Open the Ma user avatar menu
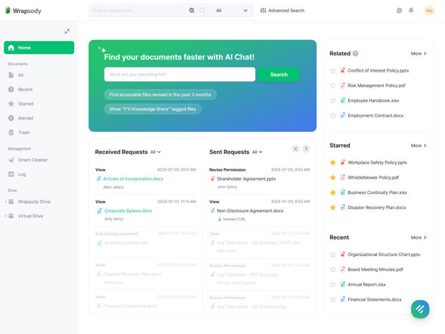 pyautogui.click(x=429, y=11)
